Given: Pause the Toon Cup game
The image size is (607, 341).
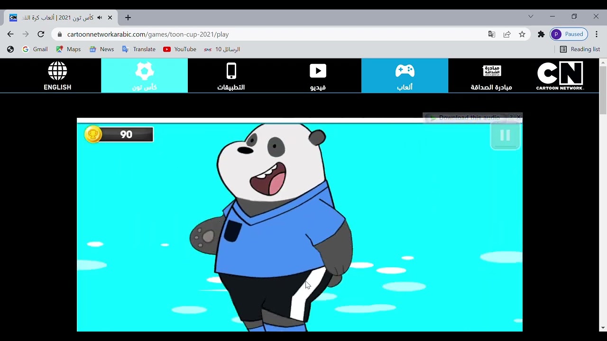Looking at the screenshot, I should 505,135.
